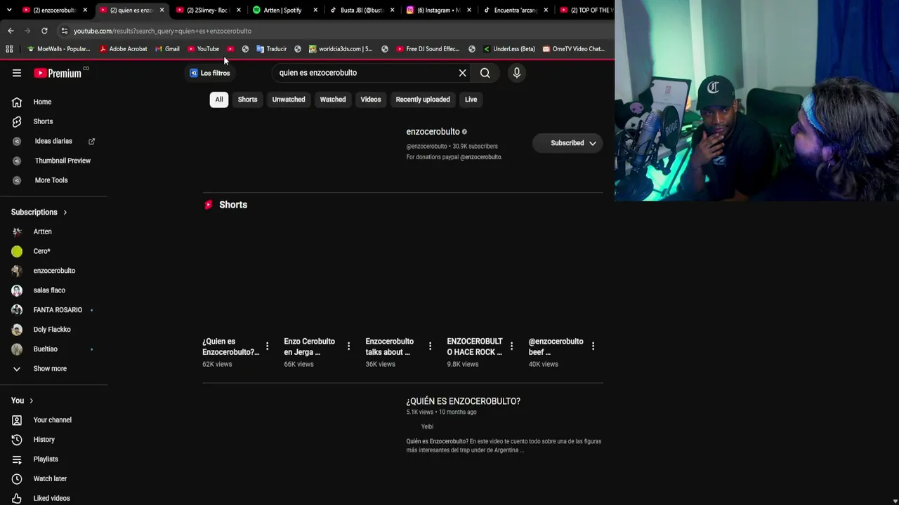Open the OmeTV Video Chat bookmark

click(x=572, y=49)
